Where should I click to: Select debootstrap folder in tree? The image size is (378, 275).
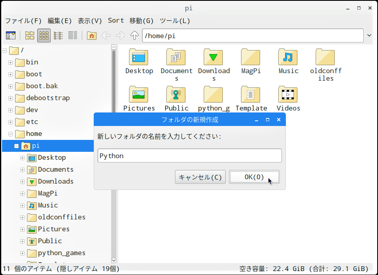tap(48, 98)
